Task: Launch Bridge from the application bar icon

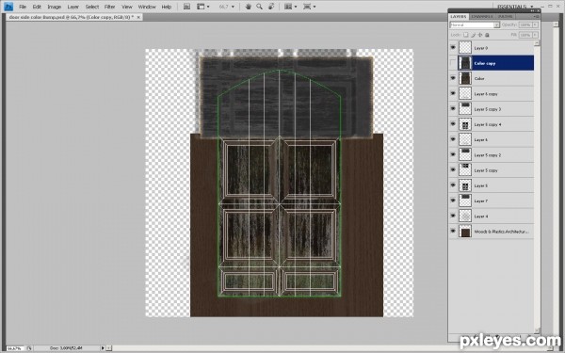Action: tap(186, 7)
